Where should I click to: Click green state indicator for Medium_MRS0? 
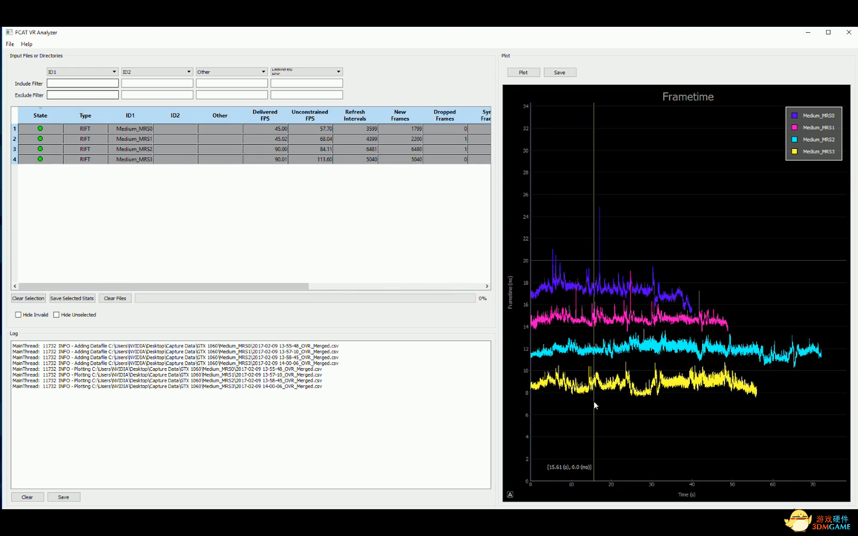coord(40,129)
